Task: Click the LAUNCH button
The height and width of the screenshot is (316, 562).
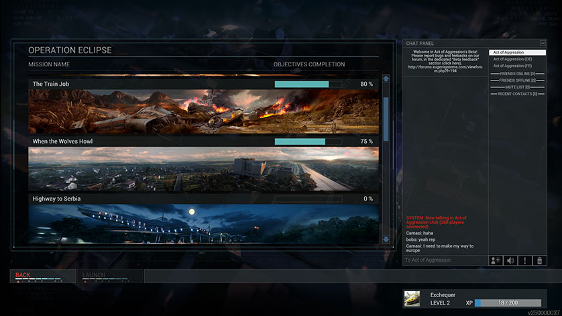Action: click(110, 276)
